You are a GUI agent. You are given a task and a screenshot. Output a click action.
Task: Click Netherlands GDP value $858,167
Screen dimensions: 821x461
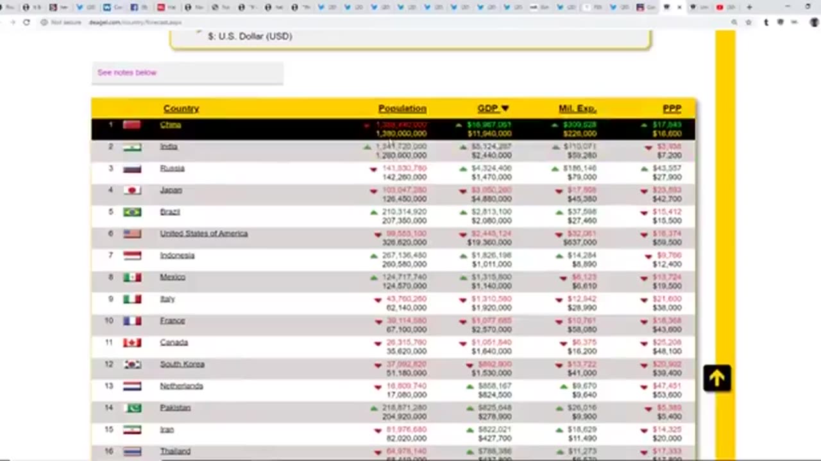point(494,386)
